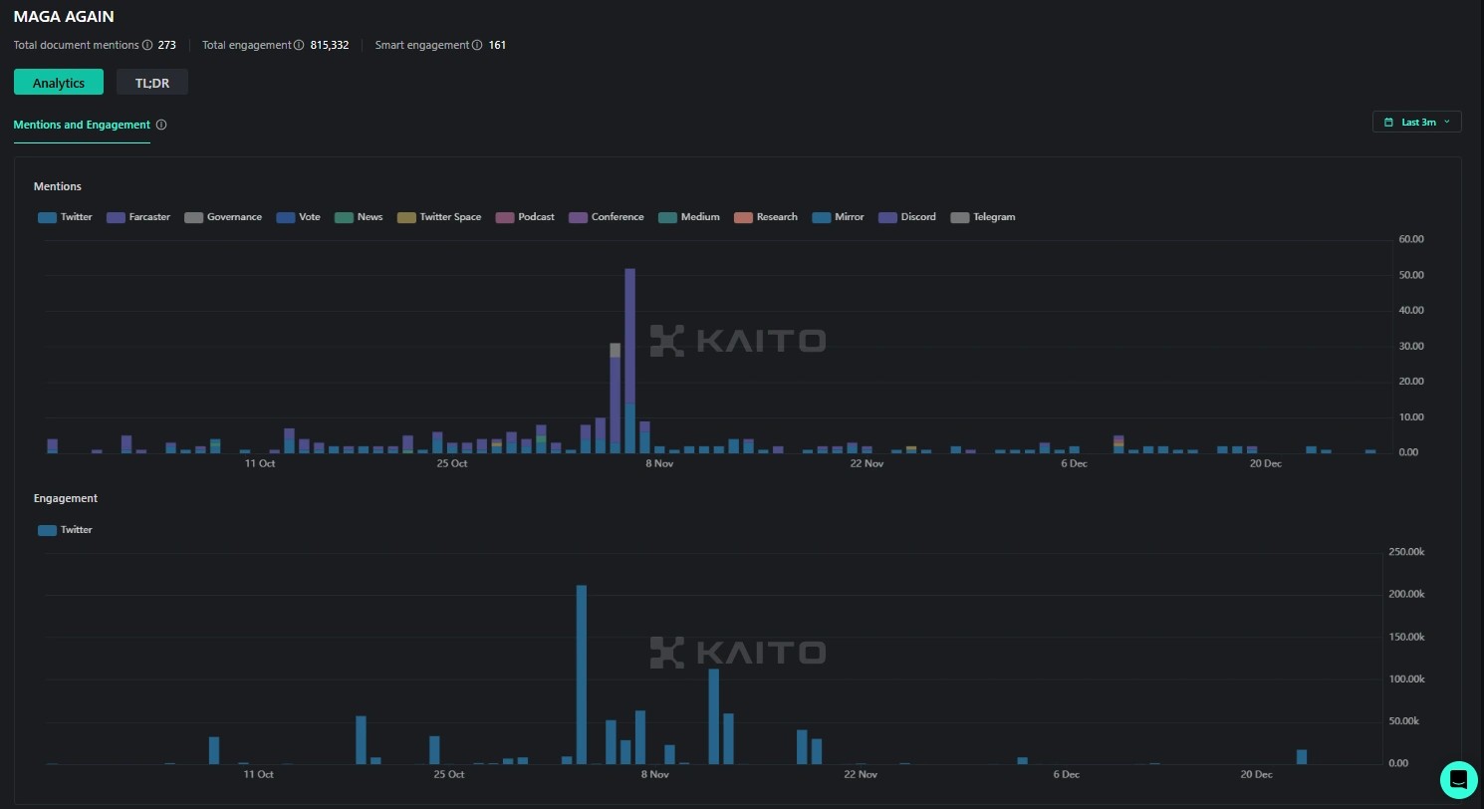The width and height of the screenshot is (1484, 809).
Task: Click the tallest bar in Mentions chart
Action: (629, 361)
